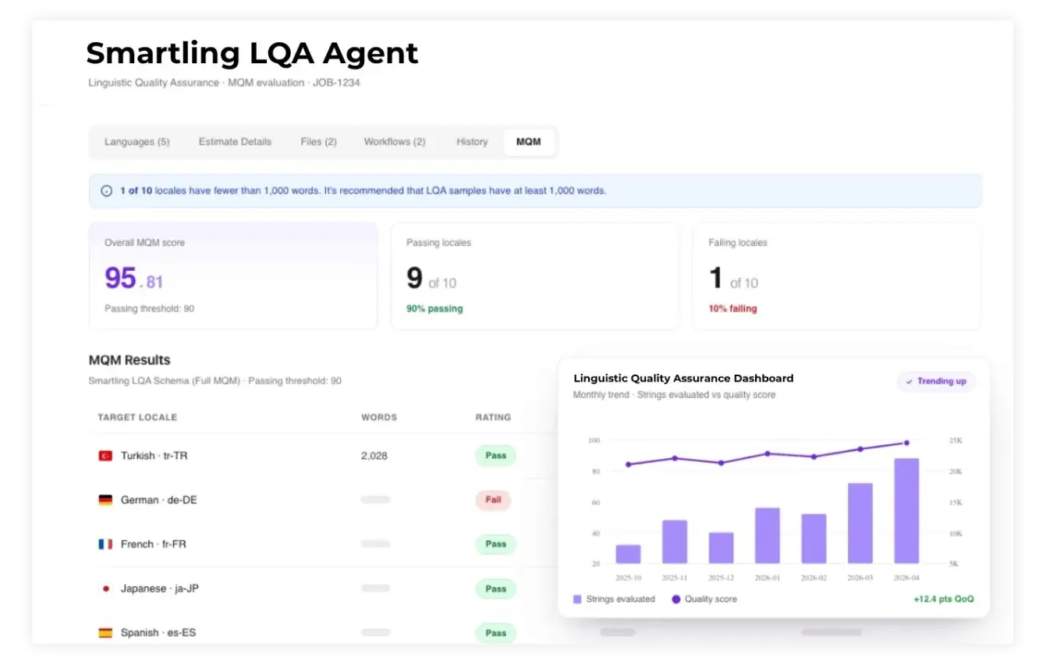Open the Files (2) tab
Screen dimensions: 1046x665
click(318, 142)
